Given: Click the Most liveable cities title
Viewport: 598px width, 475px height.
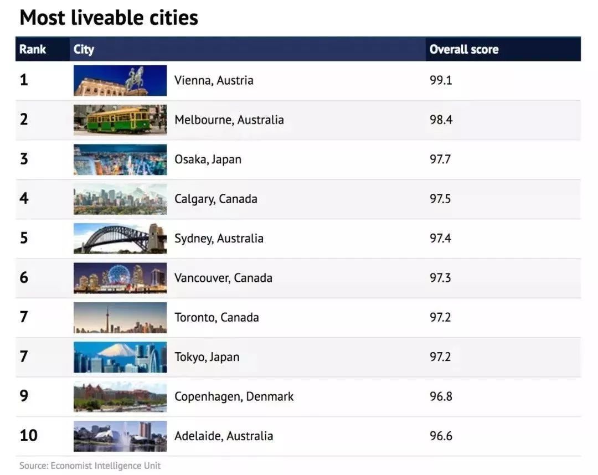Looking at the screenshot, I should pyautogui.click(x=109, y=18).
